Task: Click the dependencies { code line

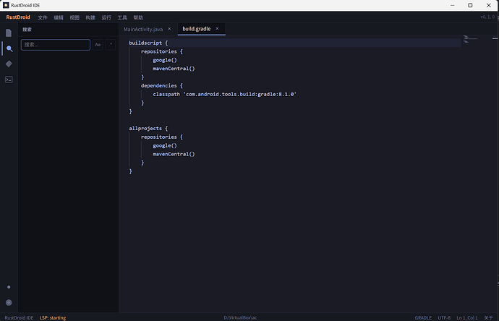Action: tap(162, 85)
